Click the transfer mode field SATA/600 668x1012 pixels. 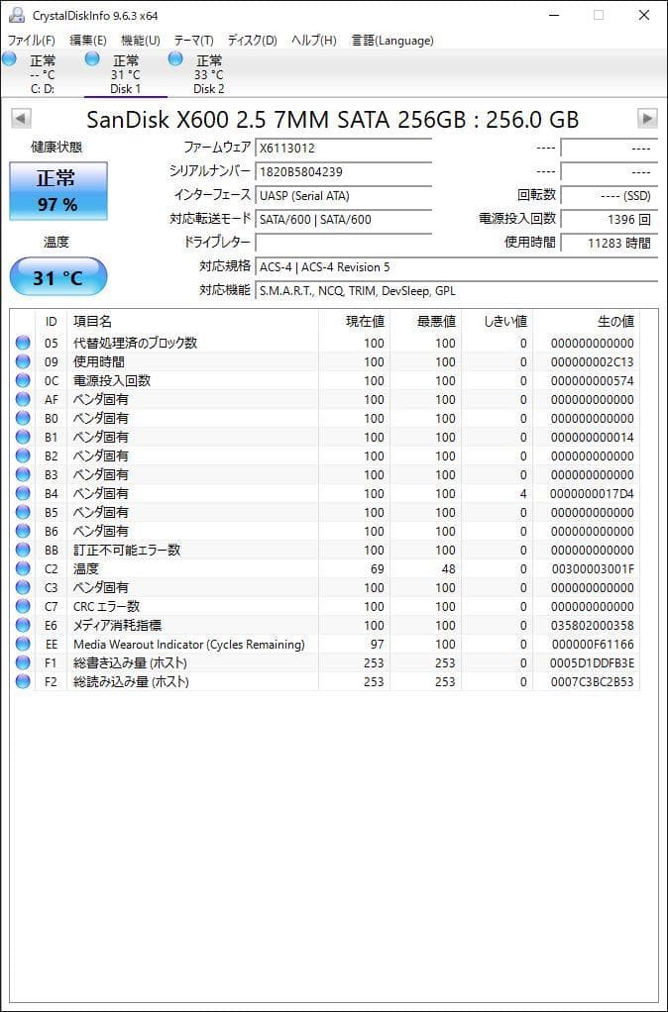click(344, 220)
